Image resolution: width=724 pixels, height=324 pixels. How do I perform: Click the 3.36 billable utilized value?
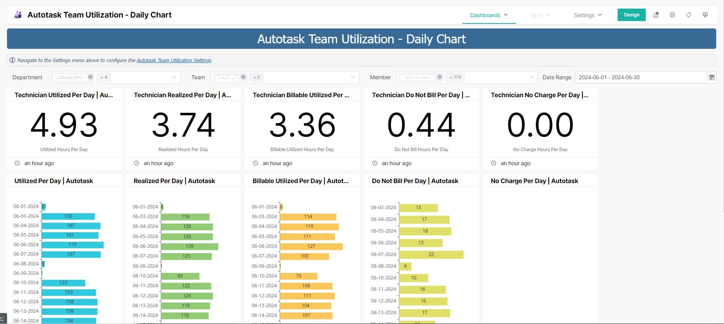(302, 125)
